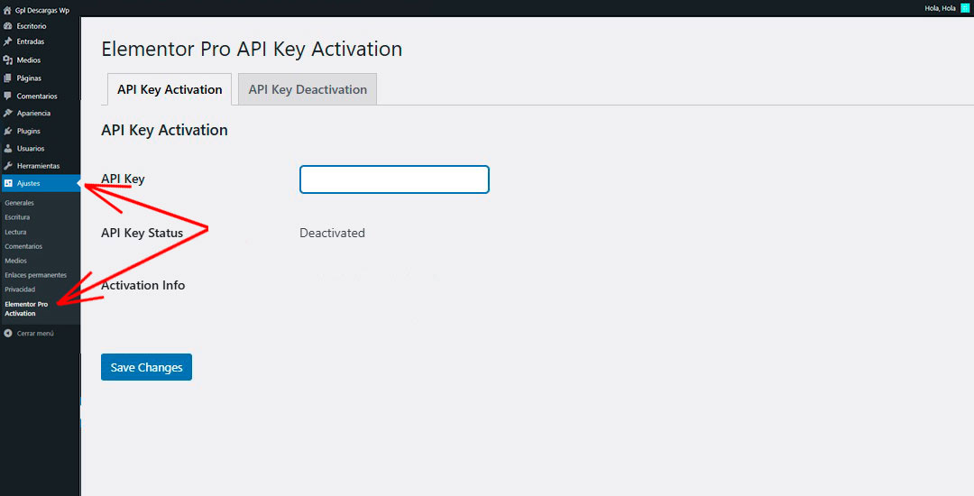
Task: Click the home icon beside Gpl Descargas Wp
Action: point(7,11)
